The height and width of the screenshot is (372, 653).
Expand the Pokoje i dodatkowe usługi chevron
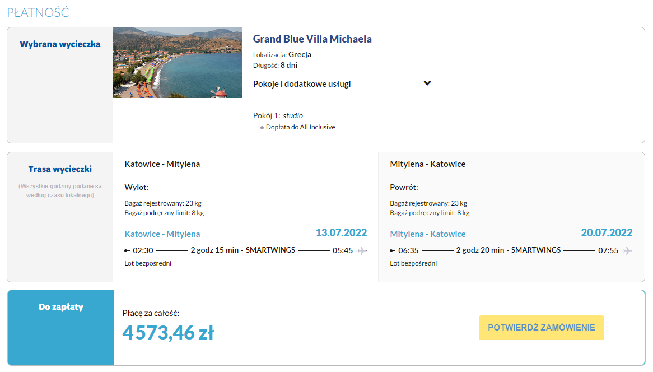[427, 83]
